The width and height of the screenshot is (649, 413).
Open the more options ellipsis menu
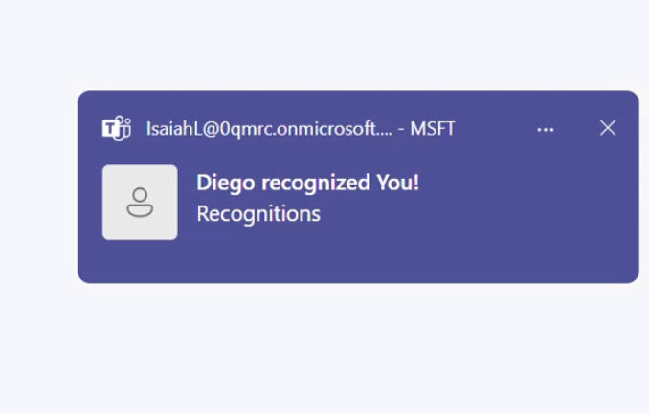546,129
